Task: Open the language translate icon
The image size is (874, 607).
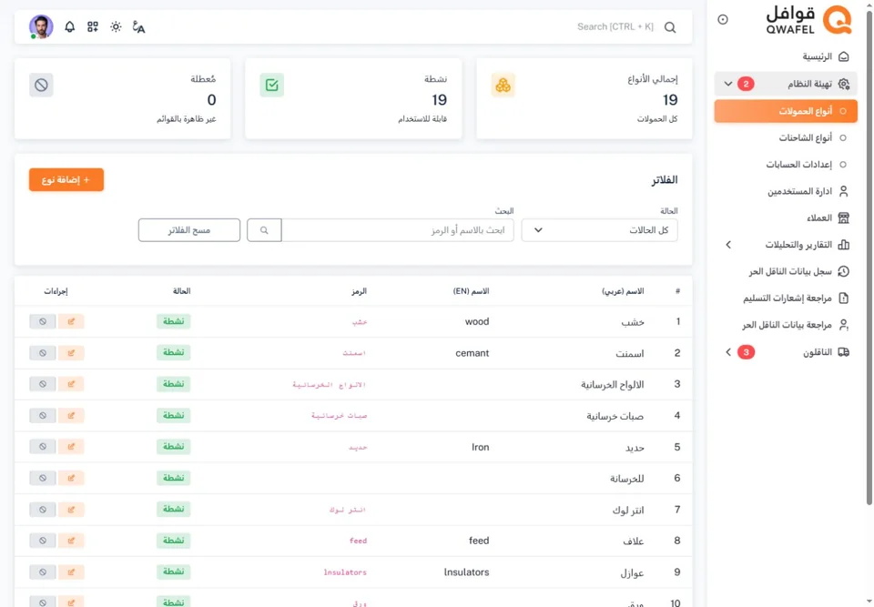Action: [138, 26]
